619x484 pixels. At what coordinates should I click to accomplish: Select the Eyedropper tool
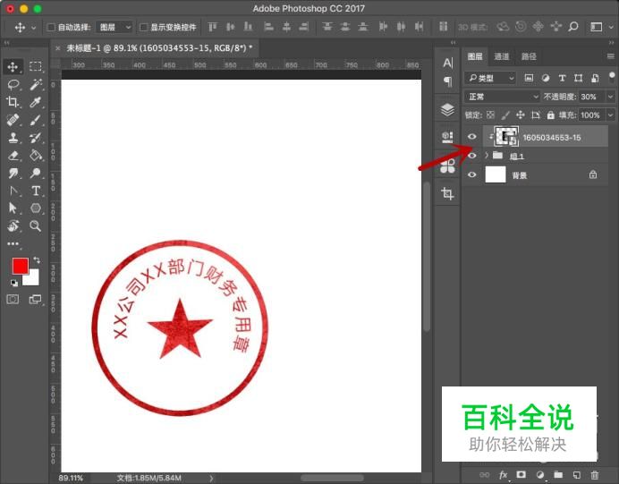(36, 102)
